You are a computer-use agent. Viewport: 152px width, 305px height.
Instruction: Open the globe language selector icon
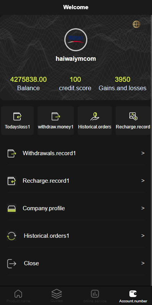(x=136, y=24)
